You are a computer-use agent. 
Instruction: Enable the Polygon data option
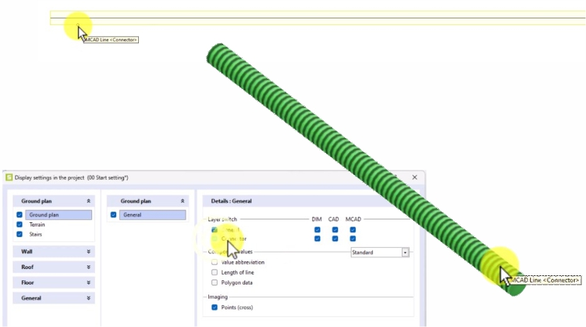(x=214, y=282)
